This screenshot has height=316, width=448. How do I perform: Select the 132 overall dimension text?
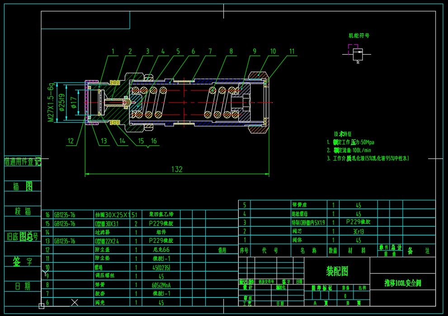click(x=176, y=169)
